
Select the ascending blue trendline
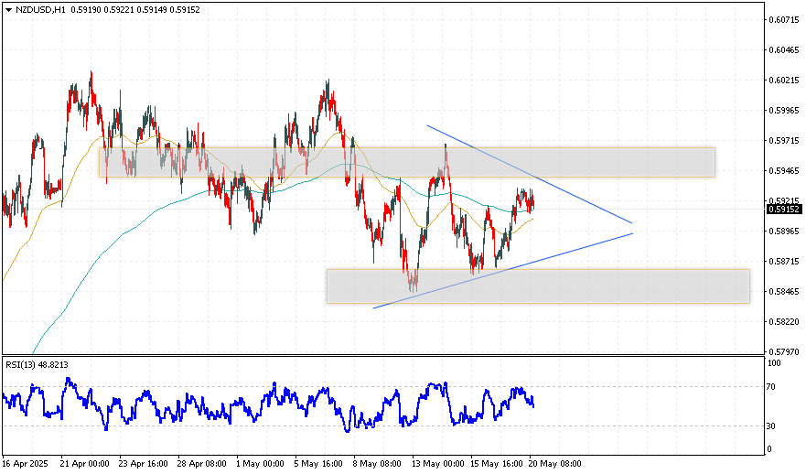(502, 271)
